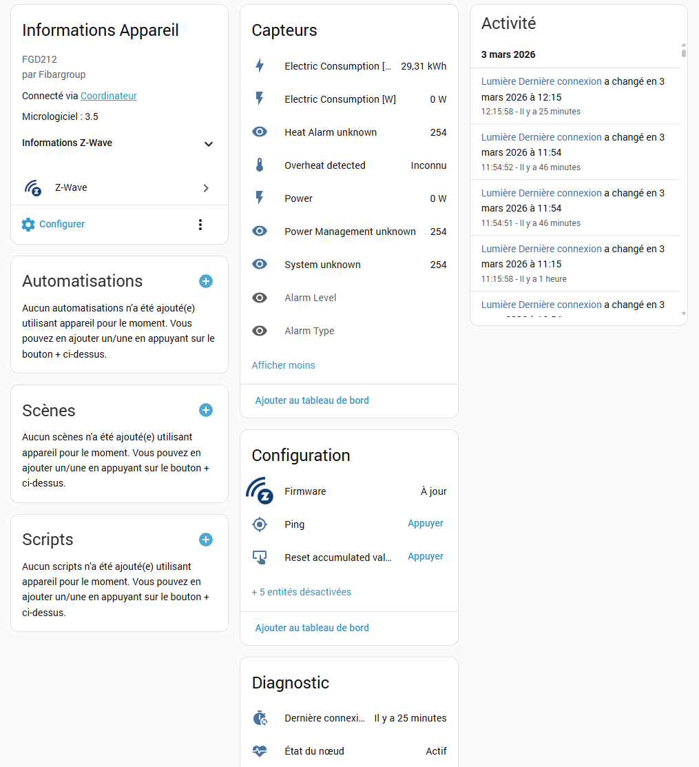The image size is (699, 767).
Task: Expand the Informations Z-Wave section
Action: tap(209, 143)
